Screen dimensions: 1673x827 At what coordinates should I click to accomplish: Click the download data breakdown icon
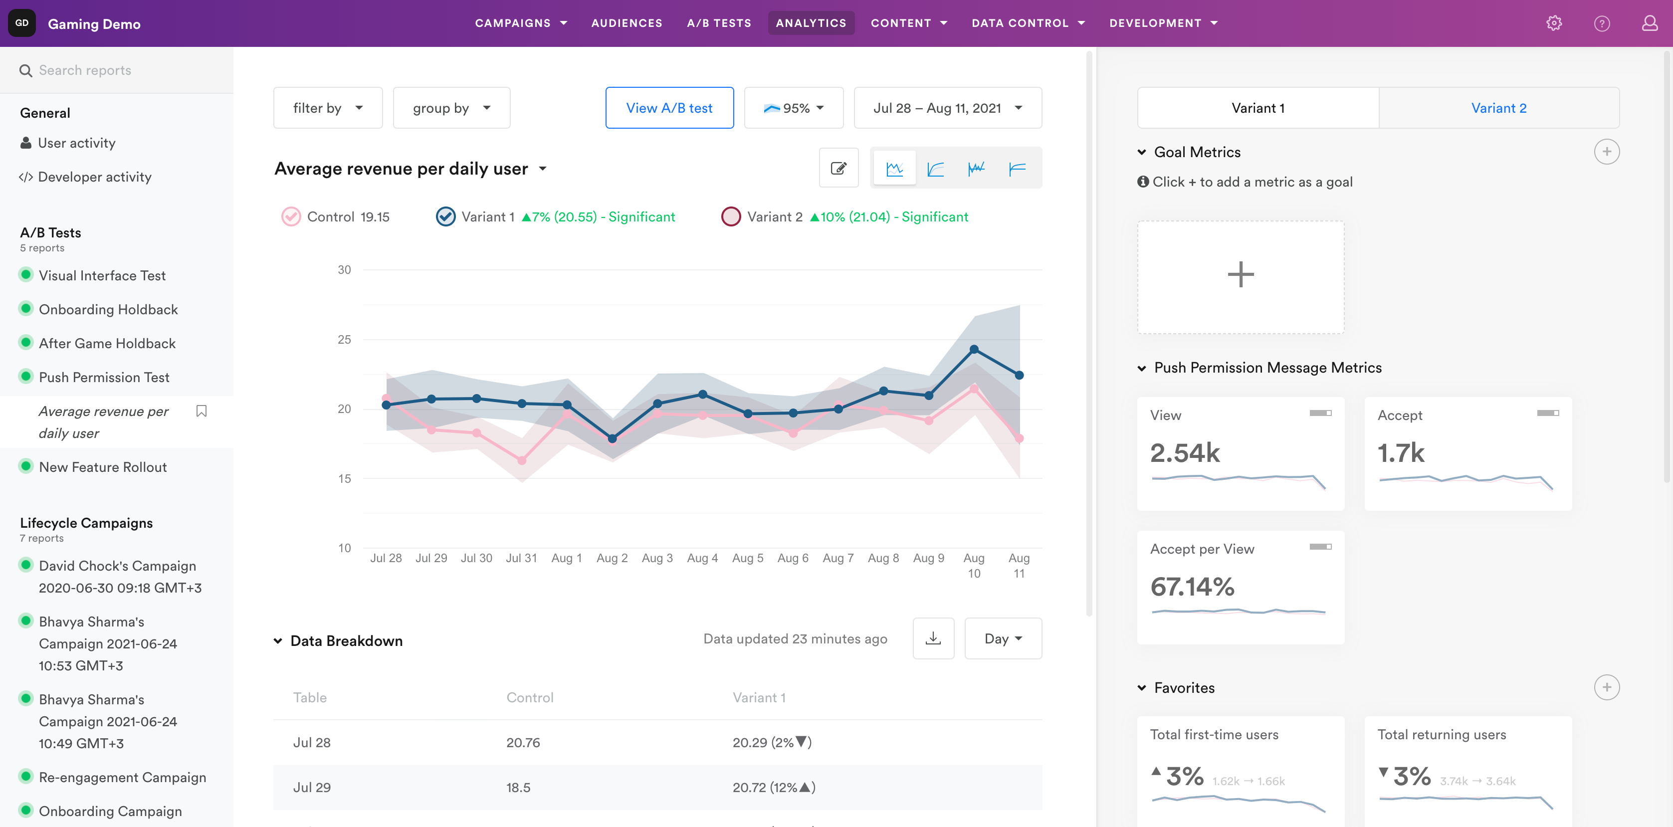[933, 638]
